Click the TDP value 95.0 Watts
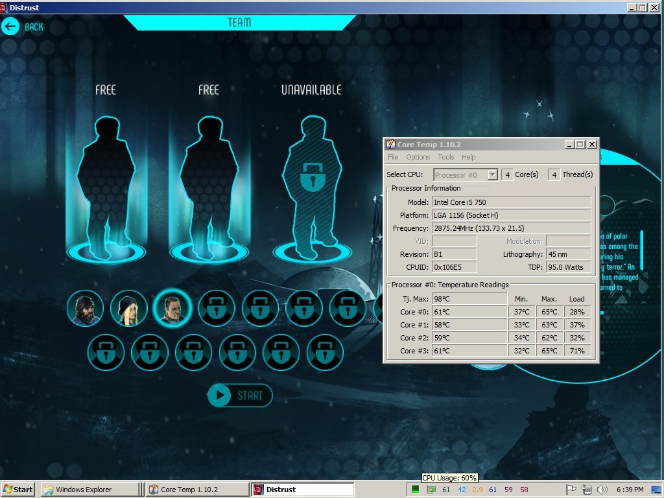The height and width of the screenshot is (498, 664). point(568,267)
